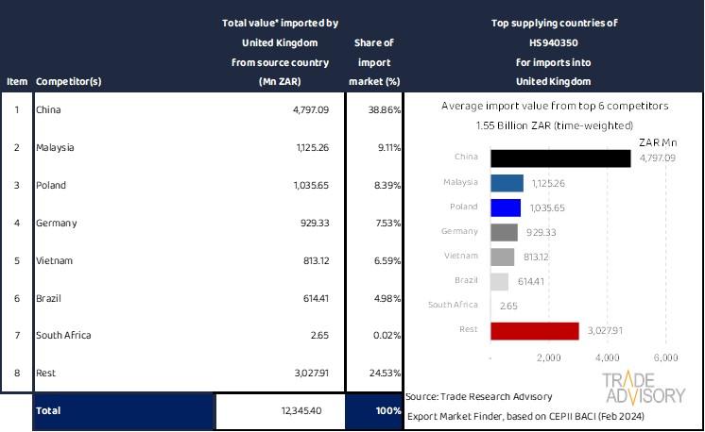Screen dimensions: 705x432
Task: Click the Trade Advisory logo
Action: 644,387
